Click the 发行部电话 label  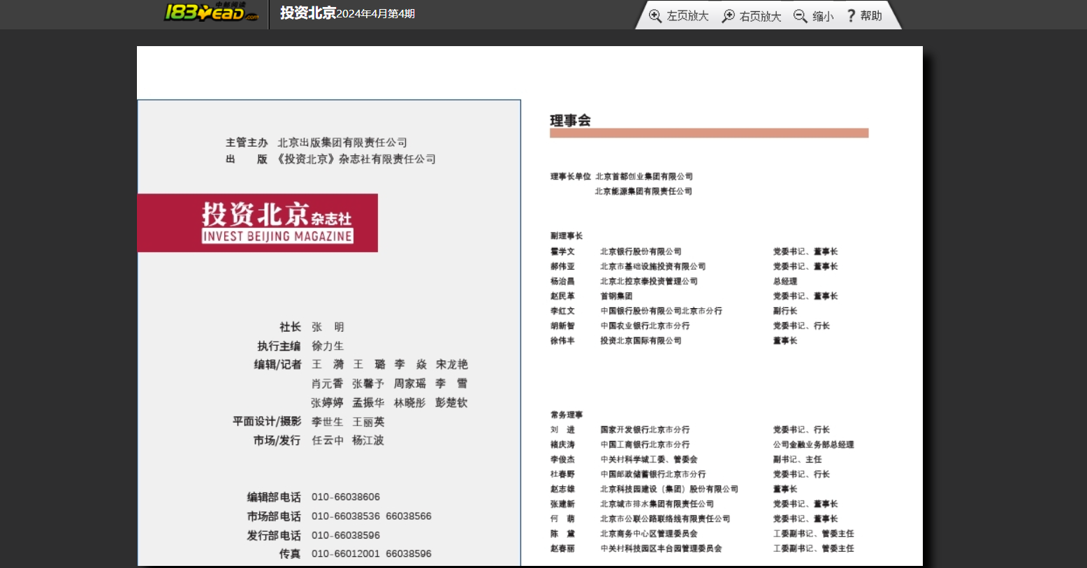274,535
